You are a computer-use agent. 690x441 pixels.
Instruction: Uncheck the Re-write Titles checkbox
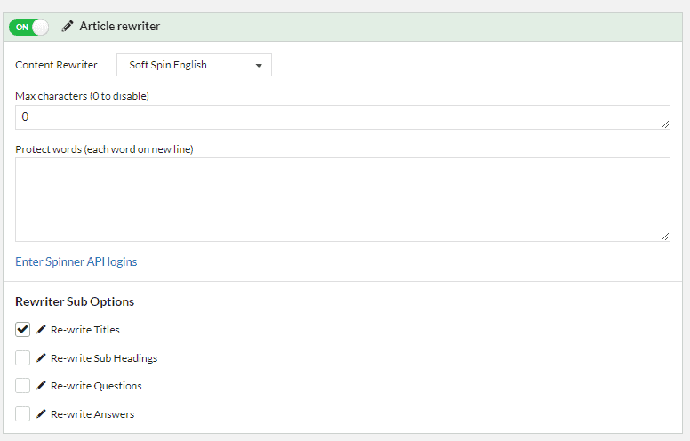pos(22,329)
